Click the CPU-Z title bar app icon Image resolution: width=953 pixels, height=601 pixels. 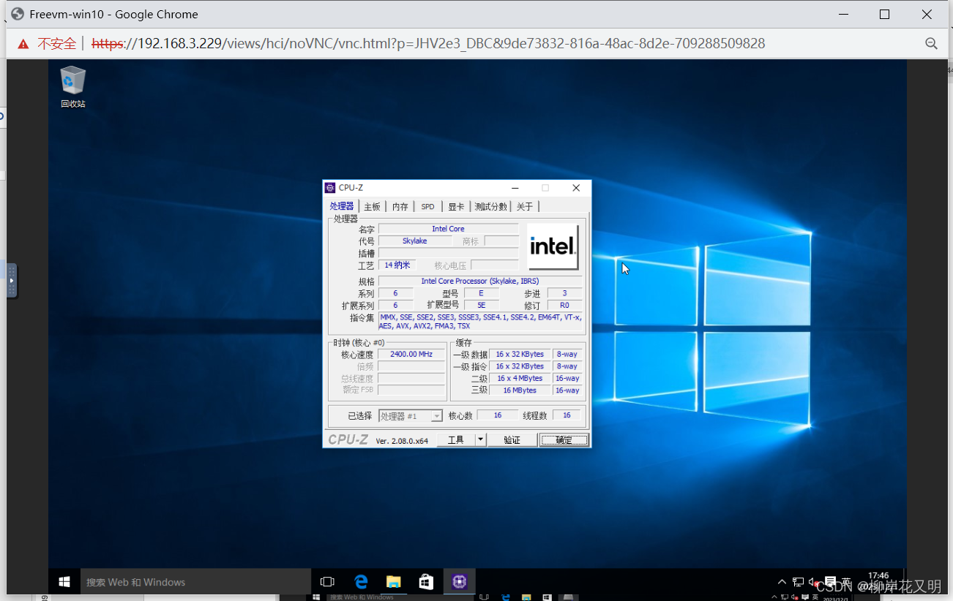click(x=330, y=188)
